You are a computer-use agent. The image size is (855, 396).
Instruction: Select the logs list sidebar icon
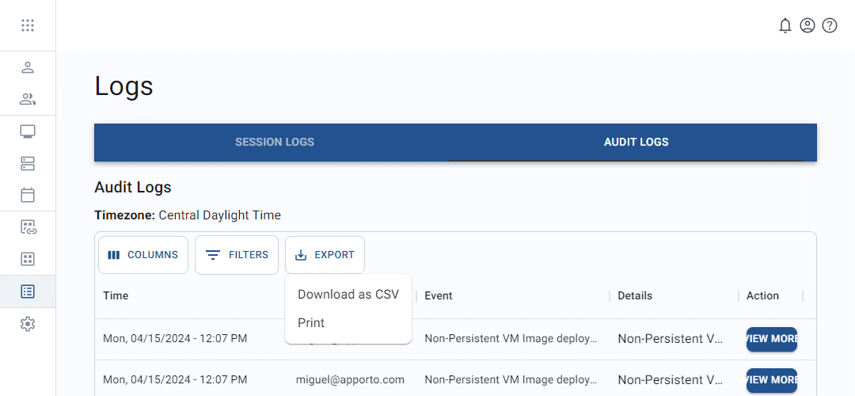28,291
